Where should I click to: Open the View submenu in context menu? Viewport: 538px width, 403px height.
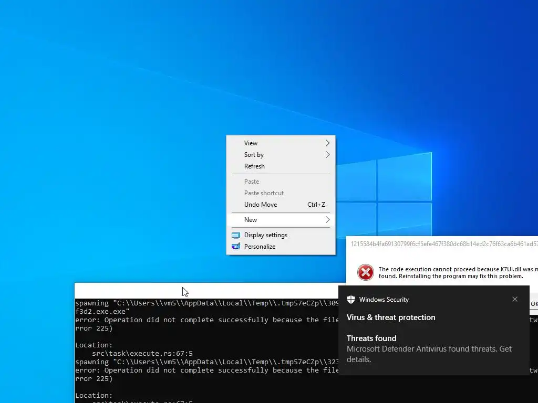[x=281, y=143]
